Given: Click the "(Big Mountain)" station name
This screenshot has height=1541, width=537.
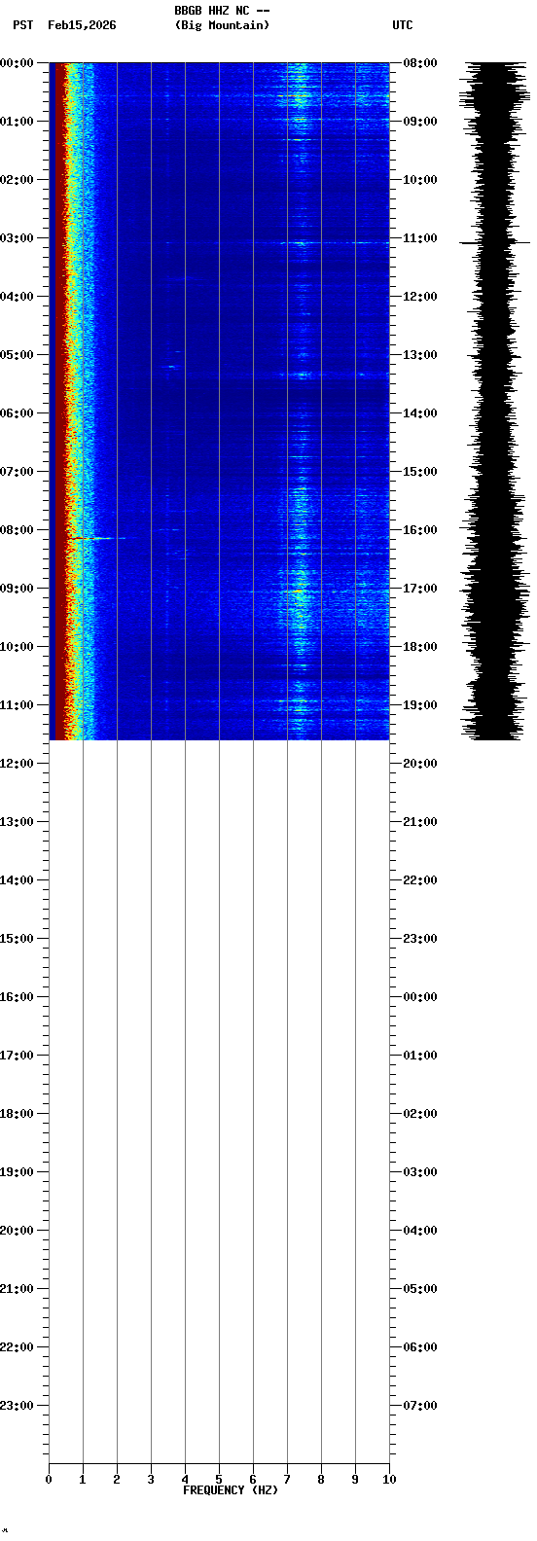Looking at the screenshot, I should [x=222, y=25].
